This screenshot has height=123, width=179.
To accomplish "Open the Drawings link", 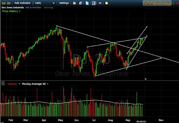I will (48, 8).
